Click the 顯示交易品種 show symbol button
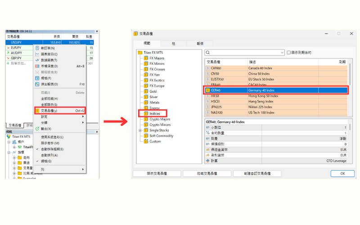This screenshot has height=225, width=360. click(x=157, y=173)
